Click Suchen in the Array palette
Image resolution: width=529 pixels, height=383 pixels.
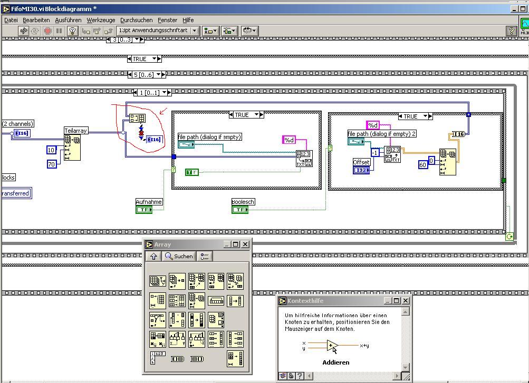pos(178,256)
